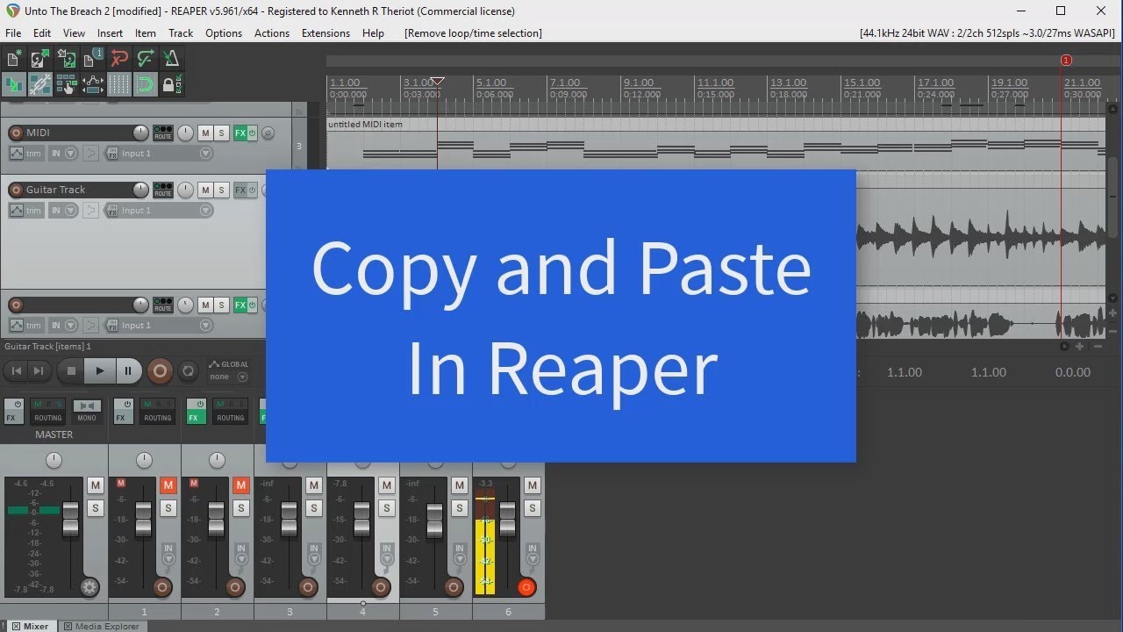
Task: Toggle the locking padlock icon
Action: tap(171, 85)
